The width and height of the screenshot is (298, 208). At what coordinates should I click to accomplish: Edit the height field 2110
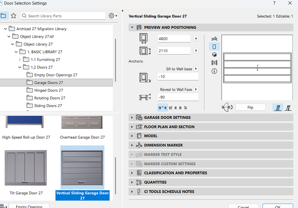[x=174, y=51]
